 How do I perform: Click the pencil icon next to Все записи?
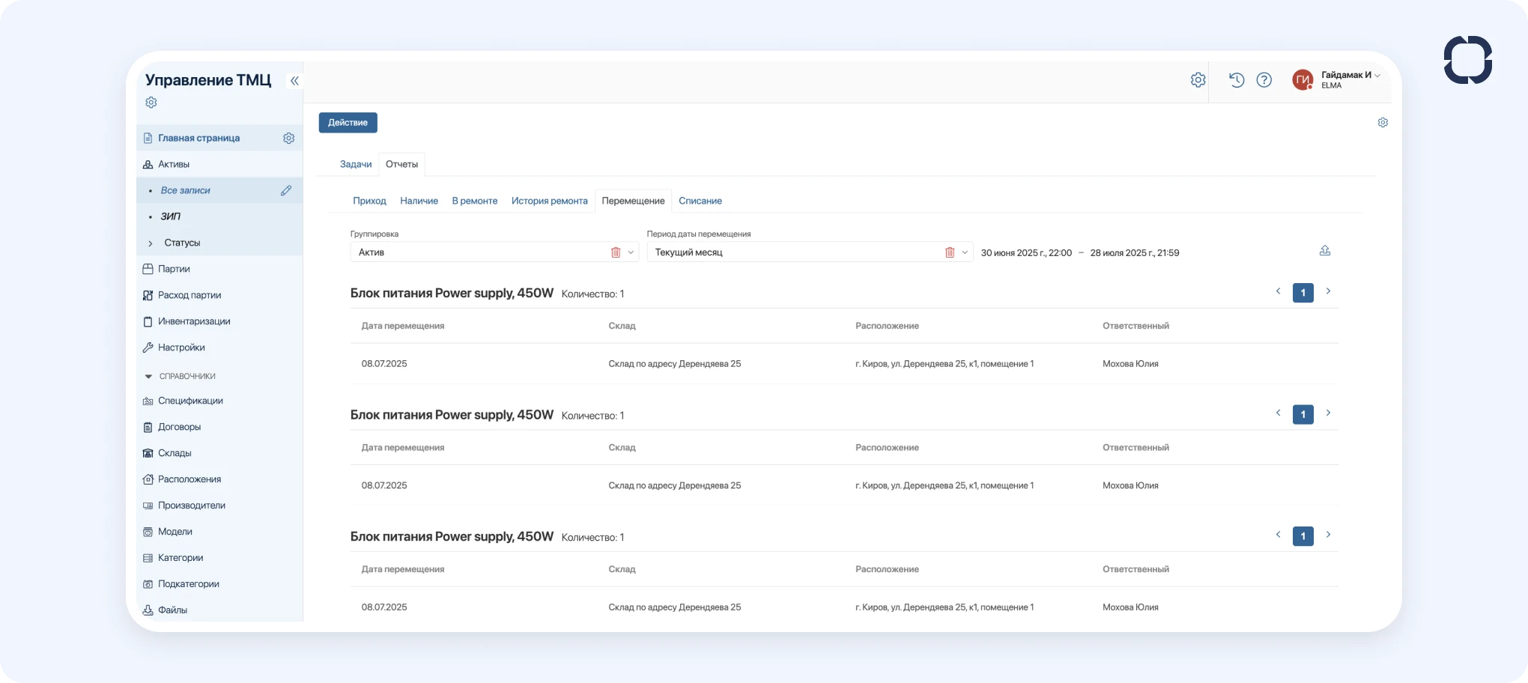click(286, 191)
